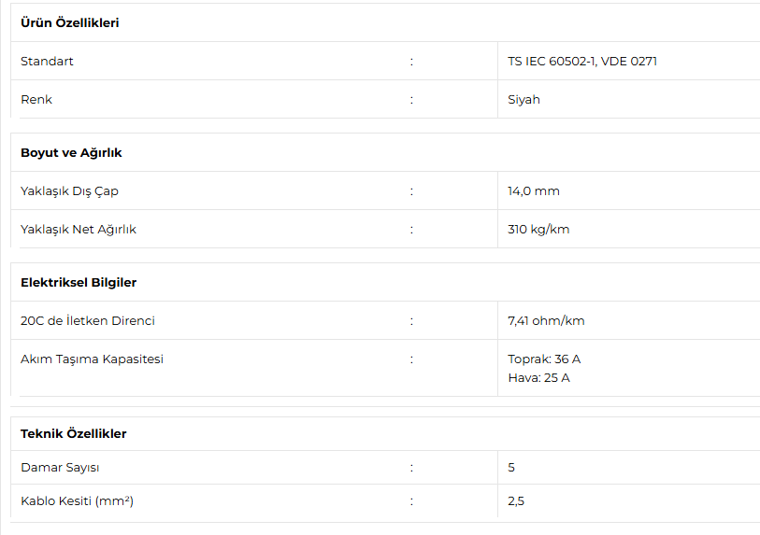The width and height of the screenshot is (760, 535).
Task: Click the Yaklaşık Dış Çap label
Action: pyautogui.click(x=69, y=190)
